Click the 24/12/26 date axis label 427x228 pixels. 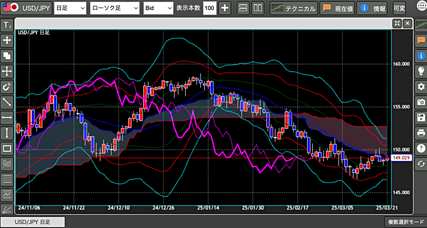[x=163, y=207]
